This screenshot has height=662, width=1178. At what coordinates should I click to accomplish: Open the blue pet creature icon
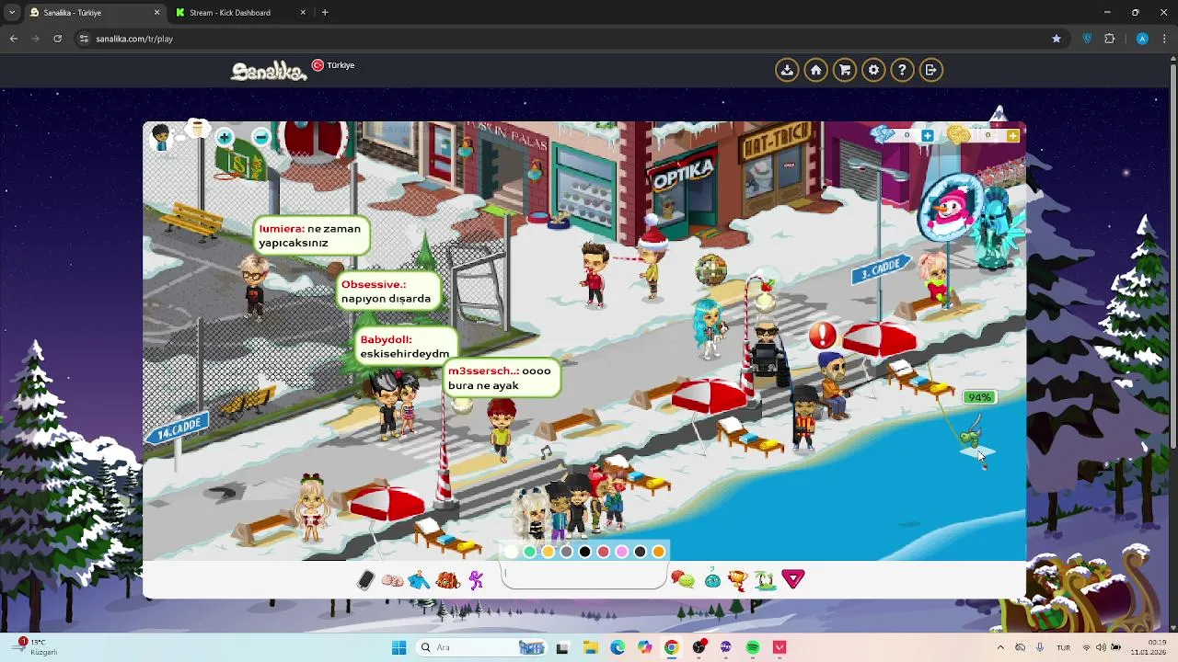tap(712, 579)
